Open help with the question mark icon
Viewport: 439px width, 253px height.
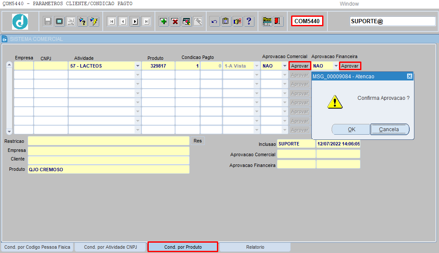click(x=249, y=21)
